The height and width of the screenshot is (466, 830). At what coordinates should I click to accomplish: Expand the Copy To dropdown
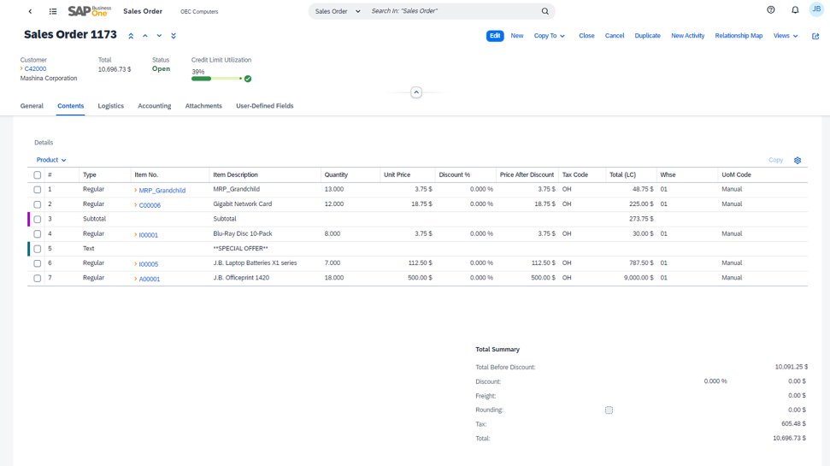point(550,36)
